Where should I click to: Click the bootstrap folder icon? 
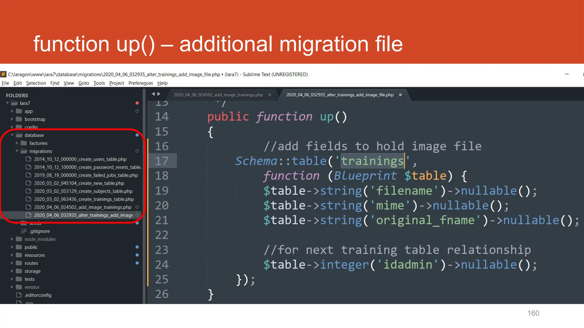click(19, 119)
